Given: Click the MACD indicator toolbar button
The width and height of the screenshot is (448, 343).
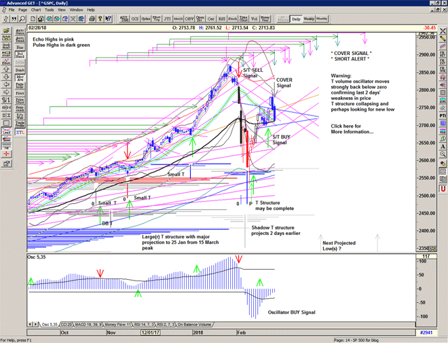Looking at the screenshot, I should point(178,19).
